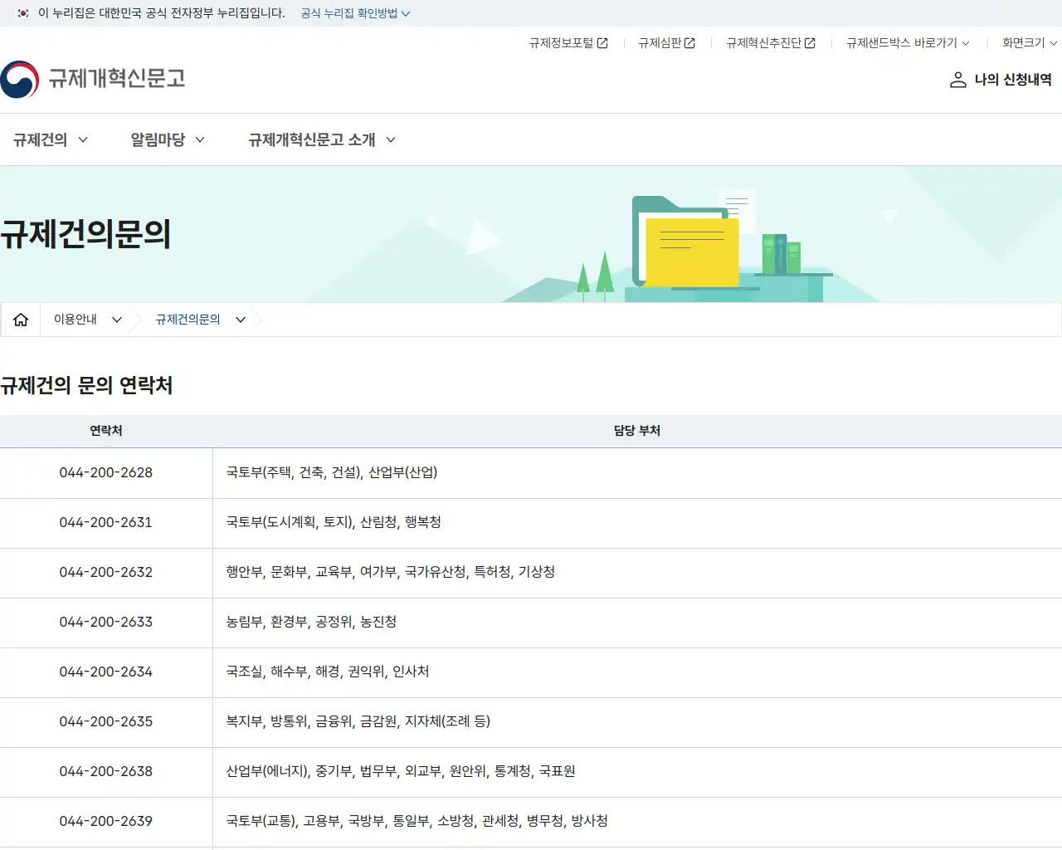The height and width of the screenshot is (850, 1062).
Task: Click the home icon in the breadcrumb
Action: (x=20, y=319)
